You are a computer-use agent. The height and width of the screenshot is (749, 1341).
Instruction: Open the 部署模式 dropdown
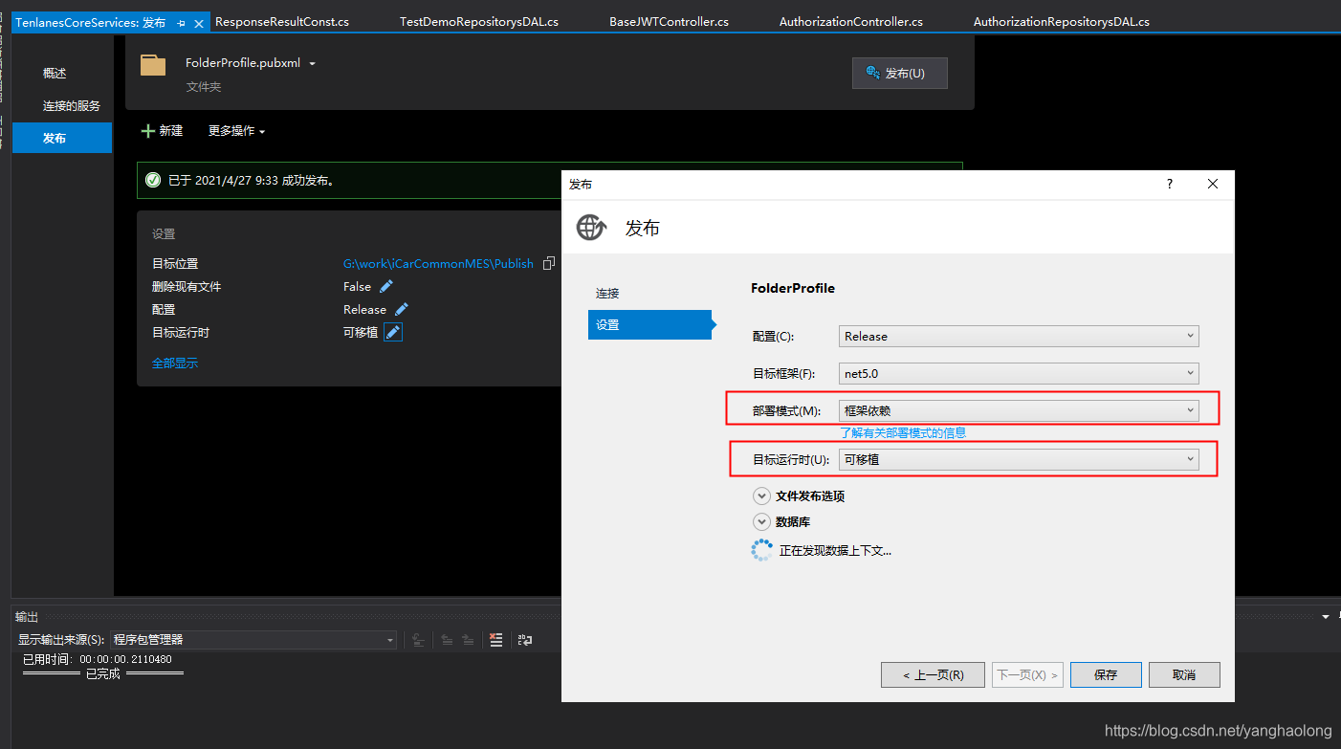pyautogui.click(x=1018, y=409)
